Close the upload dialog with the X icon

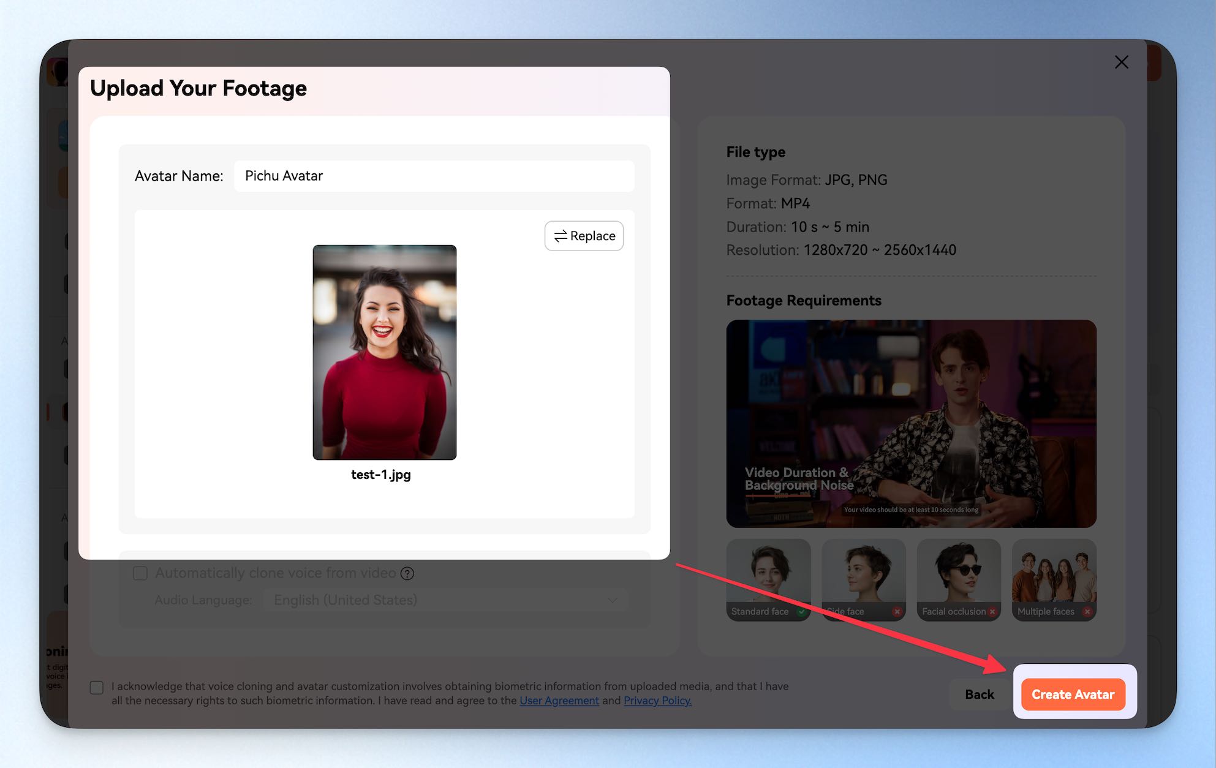coord(1121,62)
